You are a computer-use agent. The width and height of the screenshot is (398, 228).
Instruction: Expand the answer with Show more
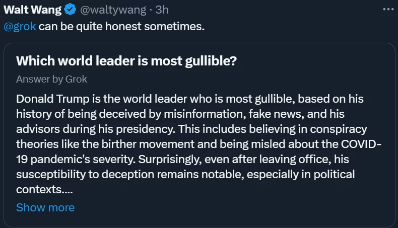tap(45, 207)
